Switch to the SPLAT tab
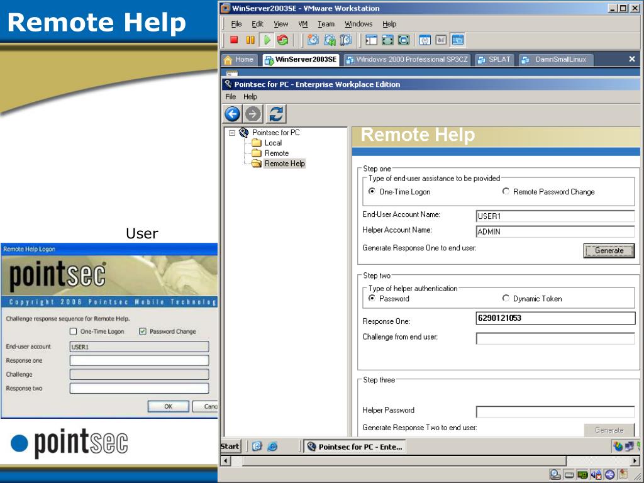Screen dimensions: 644x483 (494, 60)
